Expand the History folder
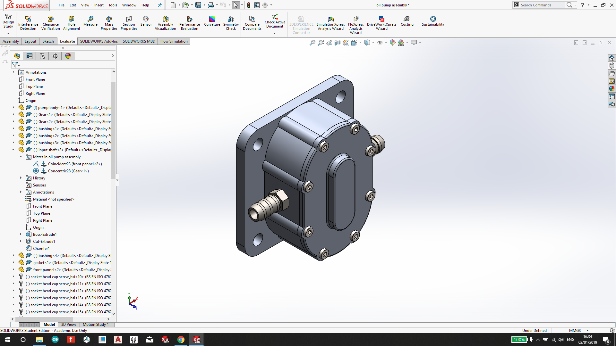616x346 pixels. [x=21, y=178]
